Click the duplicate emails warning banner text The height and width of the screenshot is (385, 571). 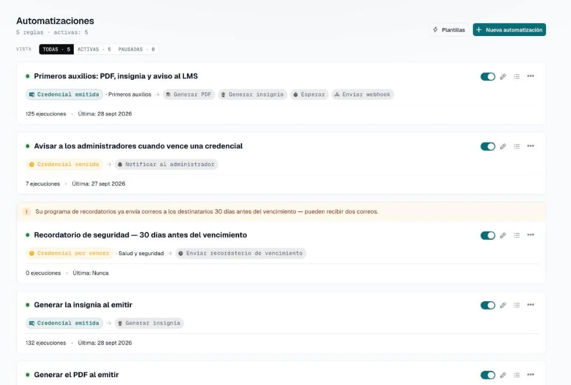click(x=207, y=212)
